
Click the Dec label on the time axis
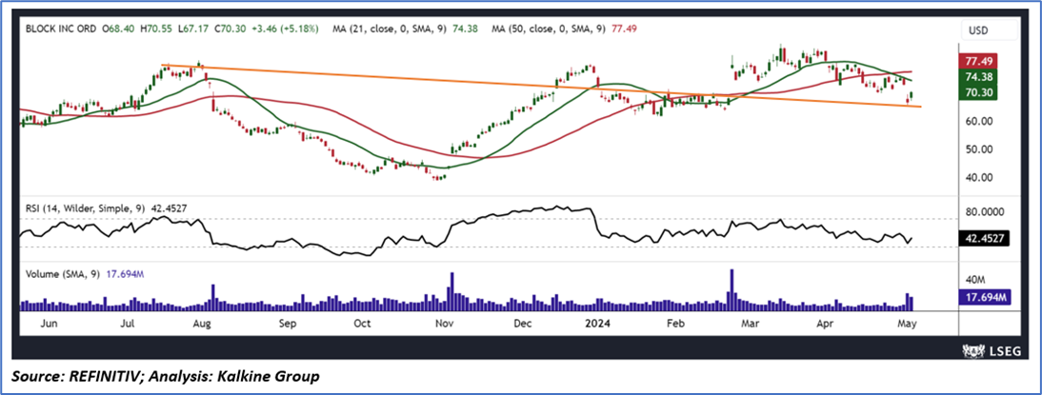(524, 325)
